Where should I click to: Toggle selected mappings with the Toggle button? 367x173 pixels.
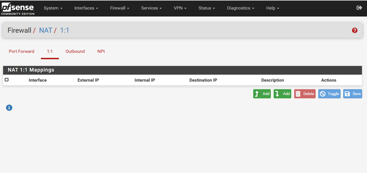(x=329, y=94)
